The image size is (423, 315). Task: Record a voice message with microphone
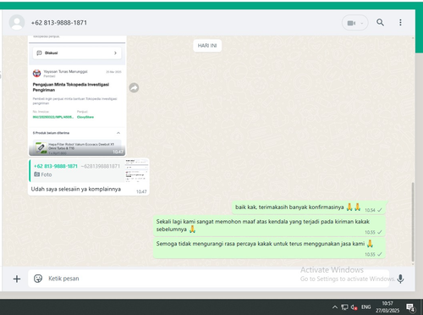(x=400, y=279)
